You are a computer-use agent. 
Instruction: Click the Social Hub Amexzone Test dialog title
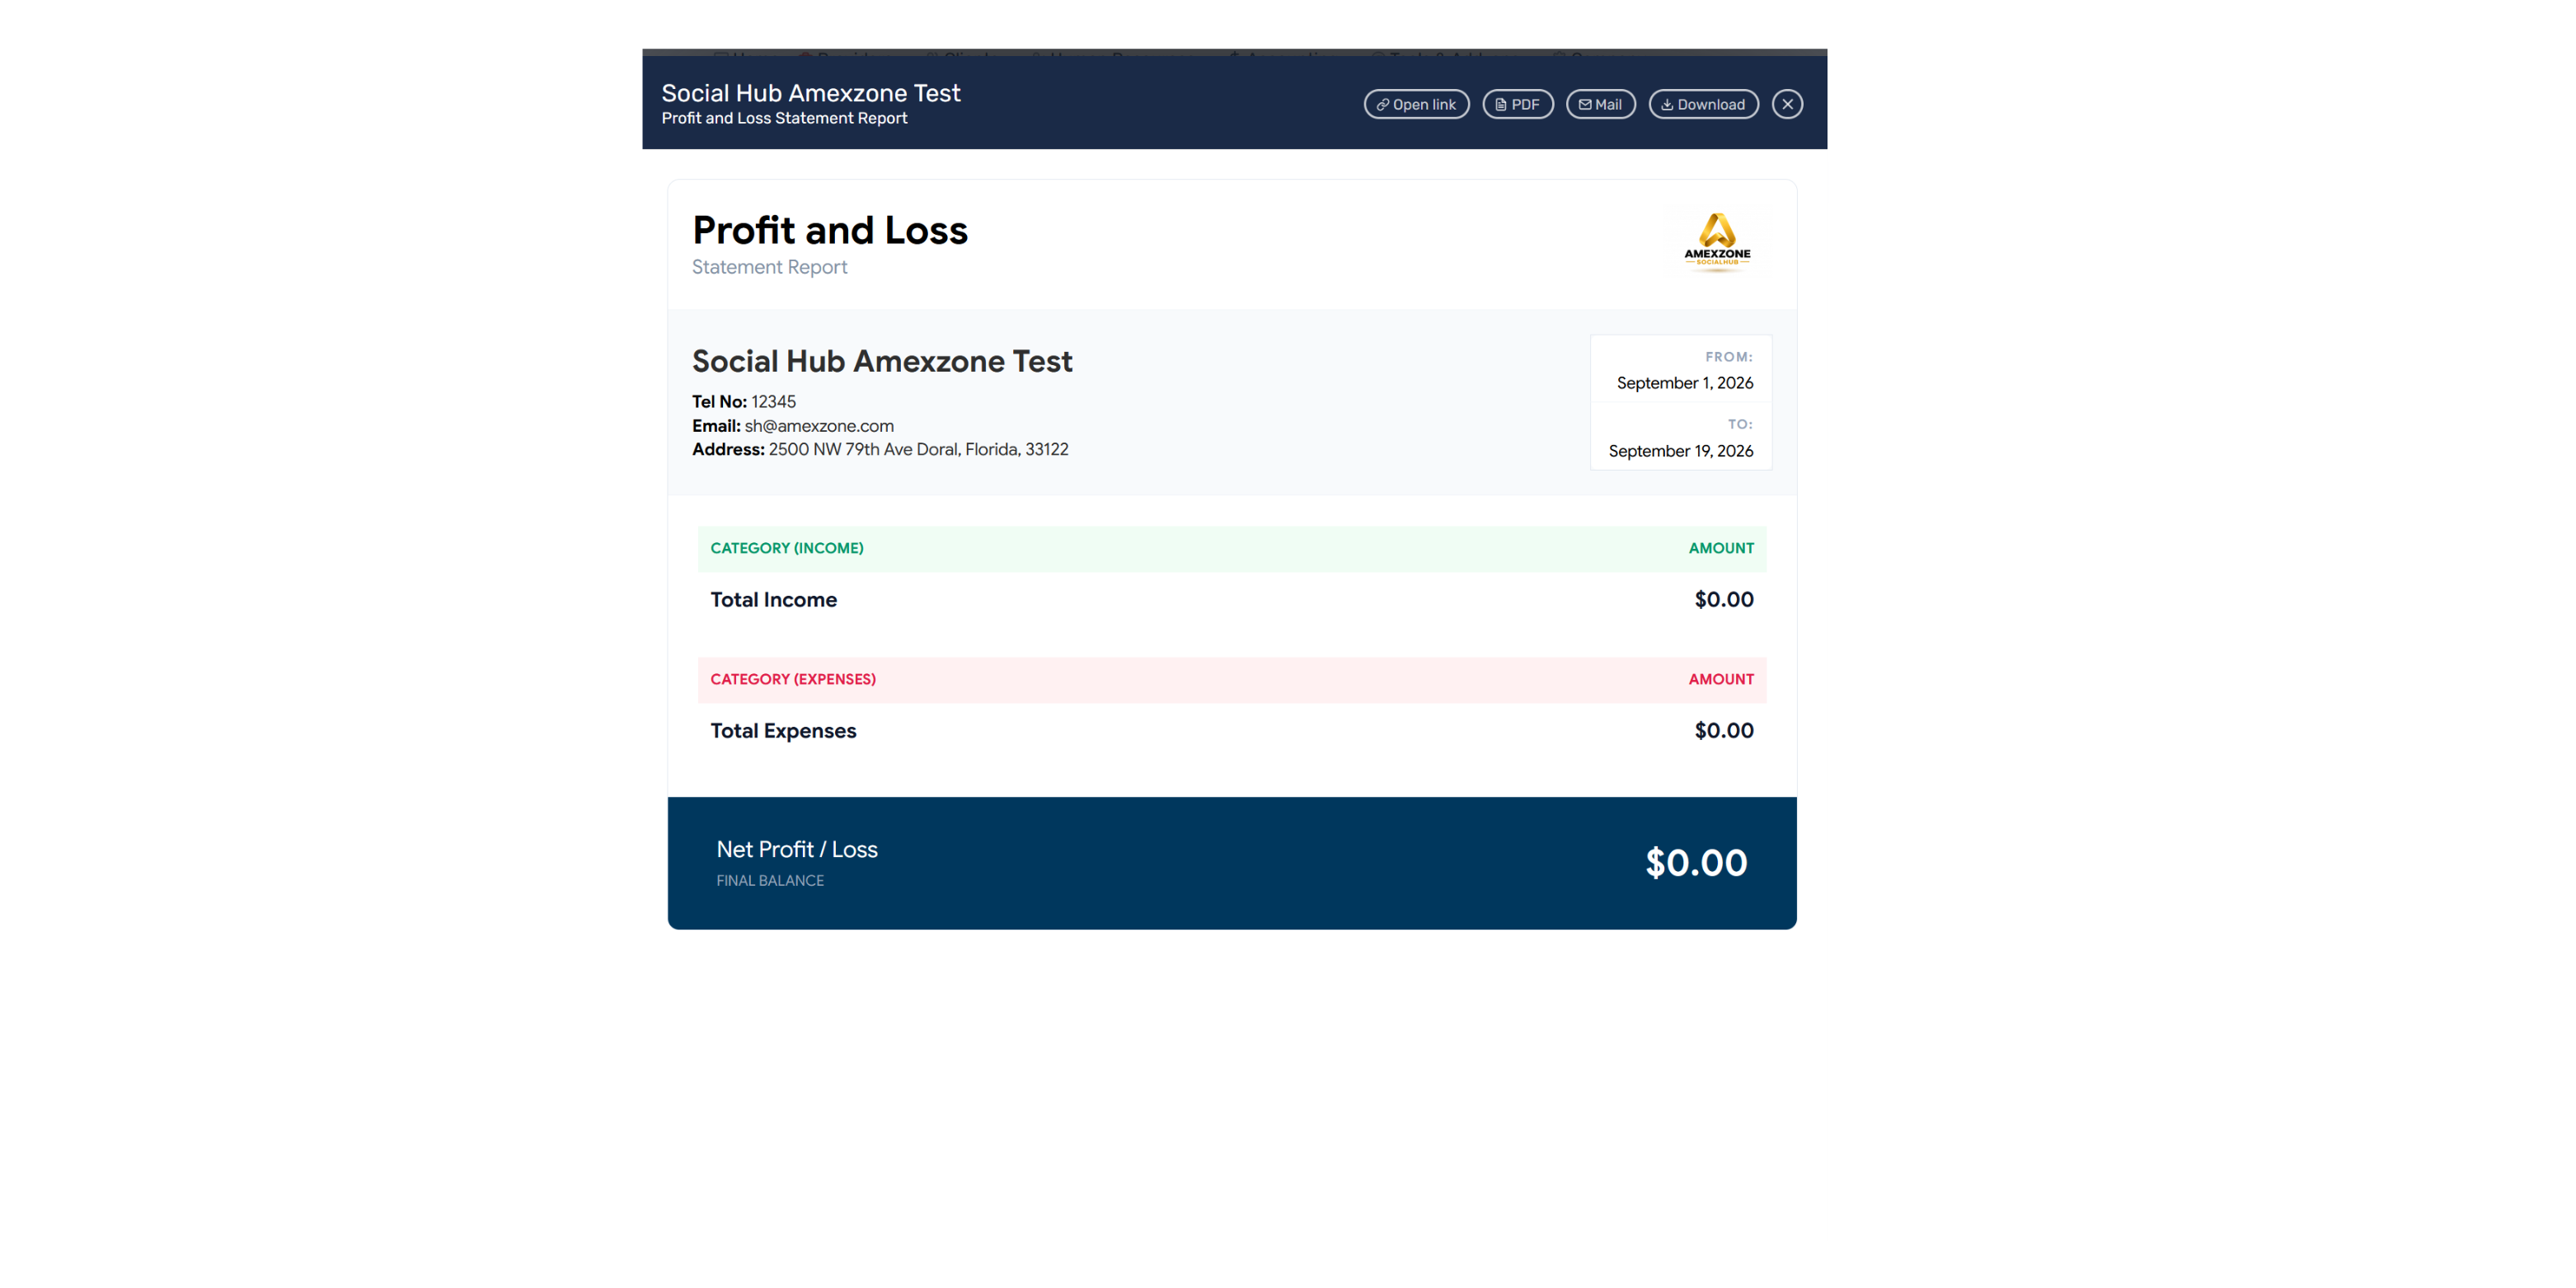[811, 93]
